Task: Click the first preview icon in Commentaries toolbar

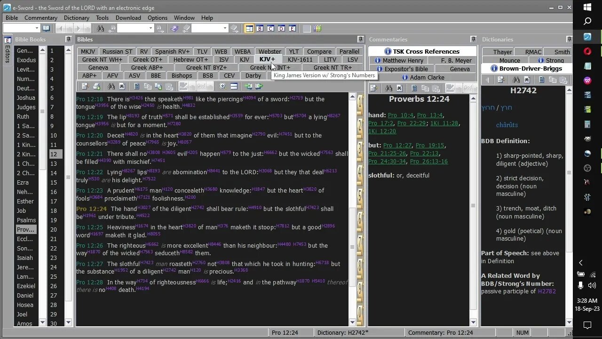Action: 373,88
